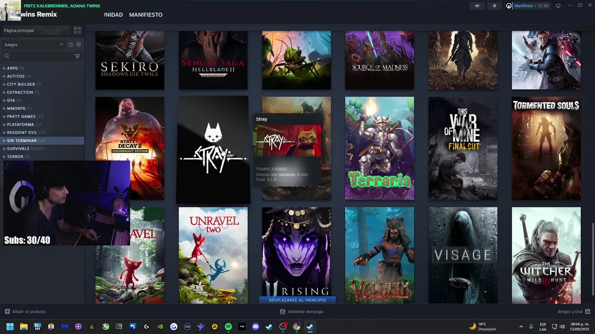The height and width of the screenshot is (334, 595).
Task: Open Sekiro Shadows Die Twice cover
Action: [130, 60]
